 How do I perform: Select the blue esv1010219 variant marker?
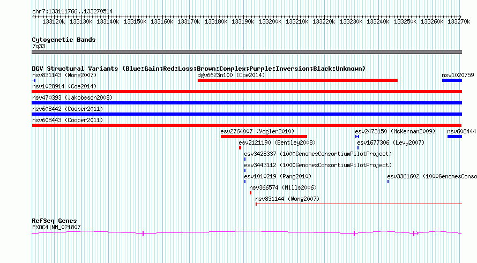point(245,182)
